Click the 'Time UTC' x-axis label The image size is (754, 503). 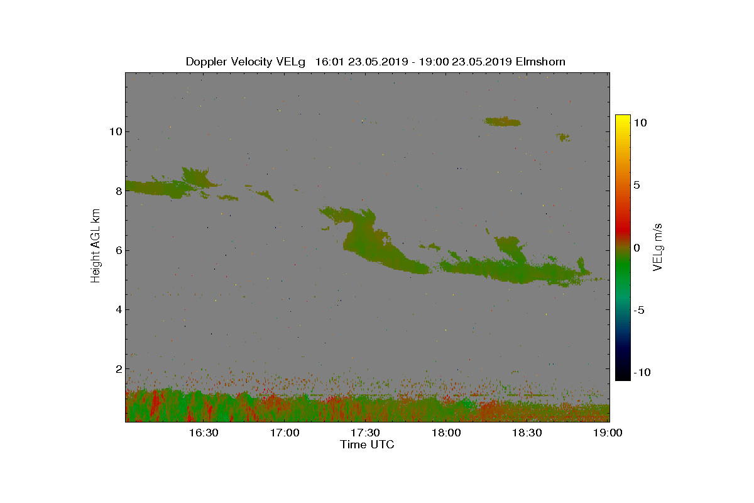click(x=368, y=445)
